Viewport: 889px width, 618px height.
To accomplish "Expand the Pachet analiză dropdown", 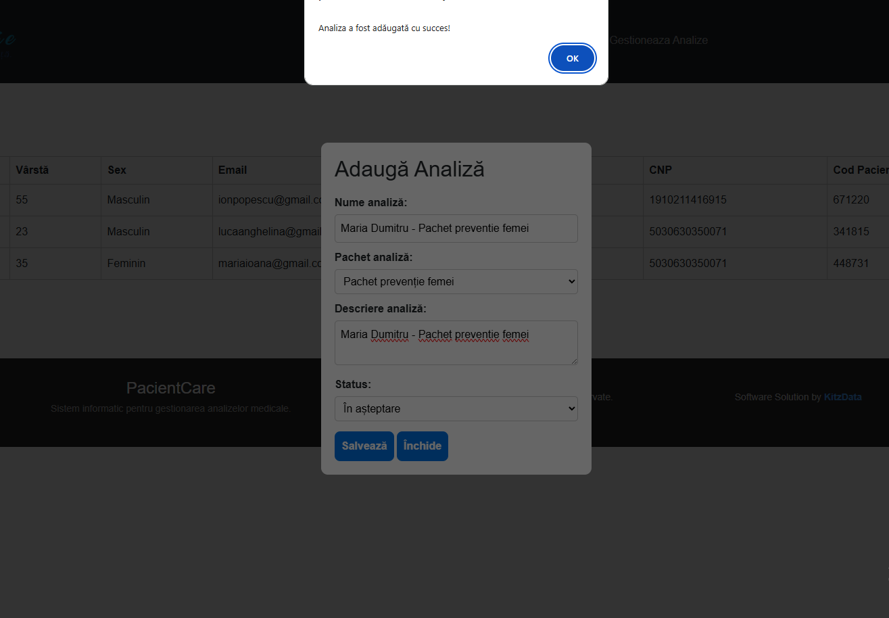I will tap(456, 282).
